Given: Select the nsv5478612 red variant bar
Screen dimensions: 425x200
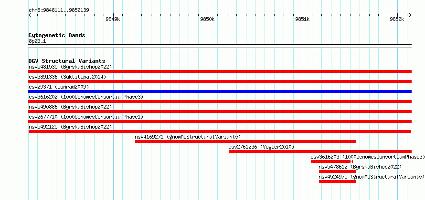Looking at the screenshot, I should (337, 171).
